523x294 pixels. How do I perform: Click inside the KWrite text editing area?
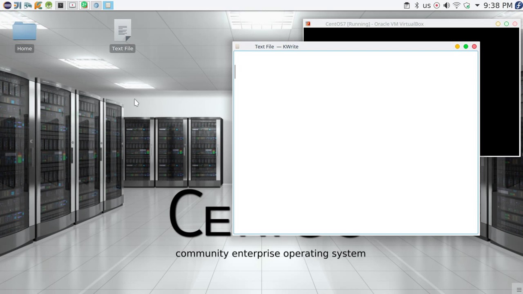click(355, 143)
